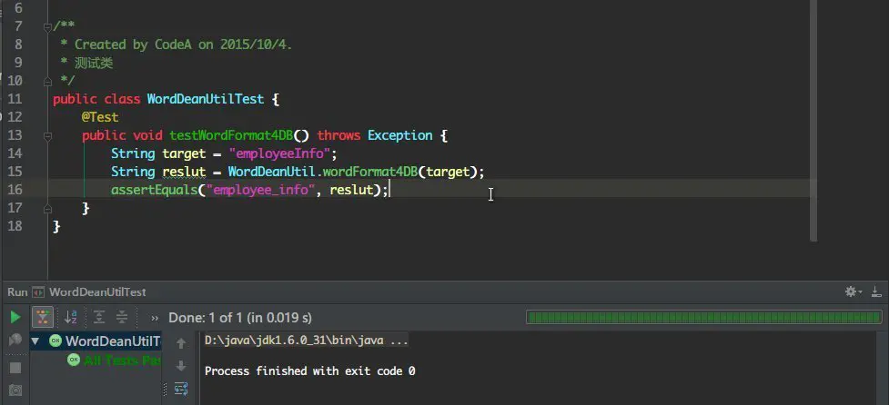The width and height of the screenshot is (889, 405).
Task: Click the run configuration icon beside Run
Action: point(38,292)
